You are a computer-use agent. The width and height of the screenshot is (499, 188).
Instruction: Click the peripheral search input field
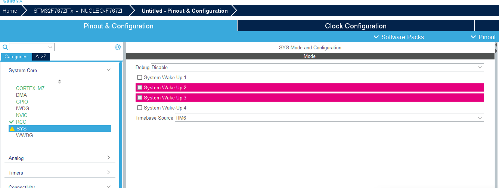pos(29,47)
